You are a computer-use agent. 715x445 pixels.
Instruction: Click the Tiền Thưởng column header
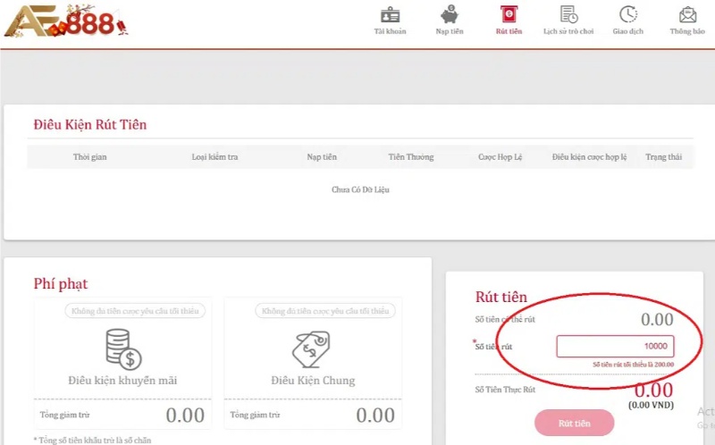tap(411, 157)
